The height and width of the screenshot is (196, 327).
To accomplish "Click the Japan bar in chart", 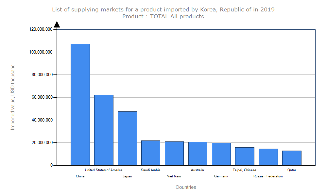I will pos(127,138).
